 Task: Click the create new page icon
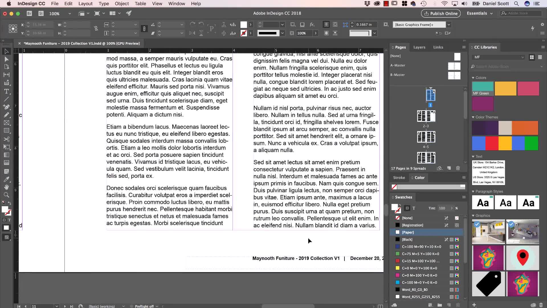tap(449, 168)
